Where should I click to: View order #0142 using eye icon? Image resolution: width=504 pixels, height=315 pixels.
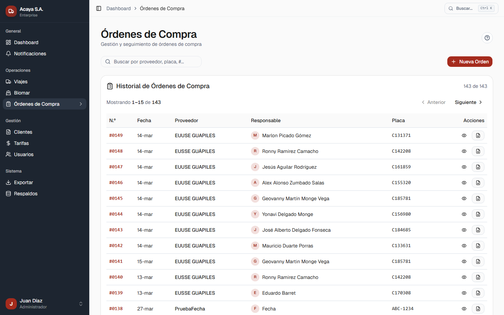pyautogui.click(x=464, y=246)
